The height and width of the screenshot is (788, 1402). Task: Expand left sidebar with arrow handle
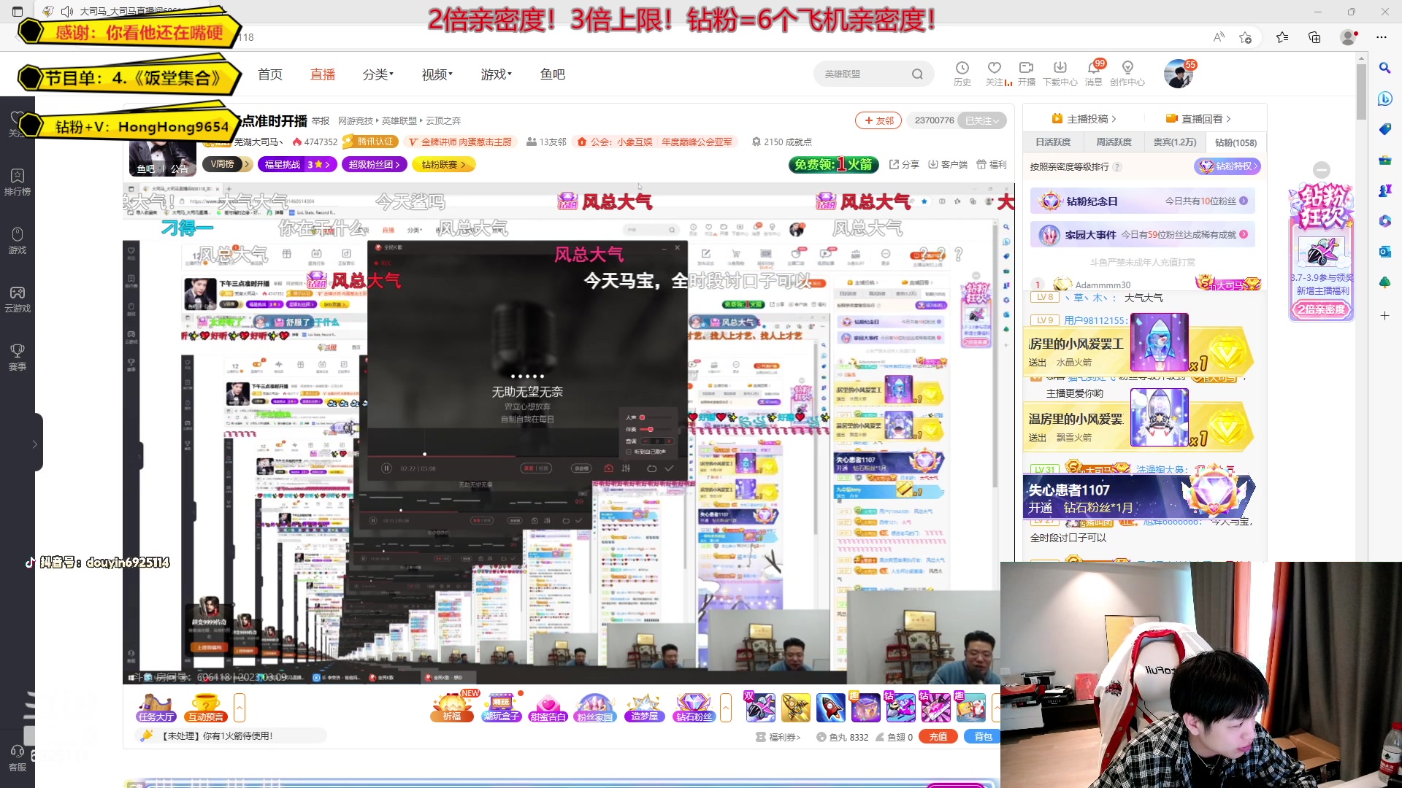click(34, 444)
